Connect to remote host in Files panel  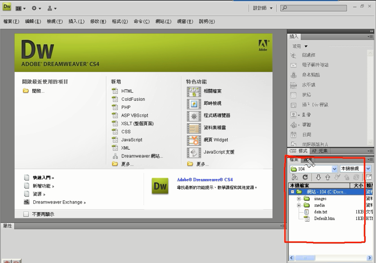click(x=295, y=177)
